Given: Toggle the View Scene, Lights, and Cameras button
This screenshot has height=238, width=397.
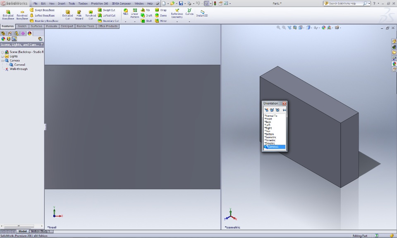Looking at the screenshot, I should 14,39.
